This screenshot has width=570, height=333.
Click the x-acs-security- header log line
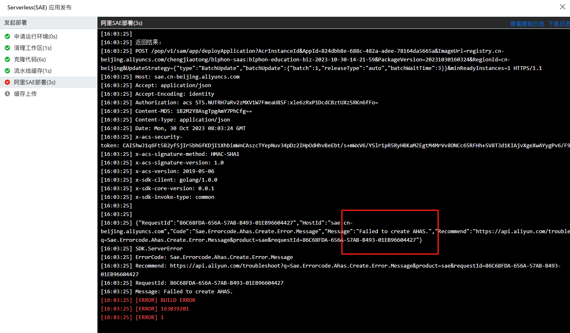[335, 141]
